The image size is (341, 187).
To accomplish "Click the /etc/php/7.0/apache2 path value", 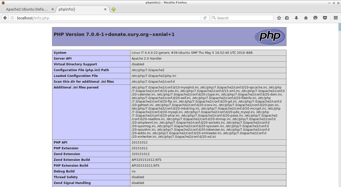I will pos(148,70).
